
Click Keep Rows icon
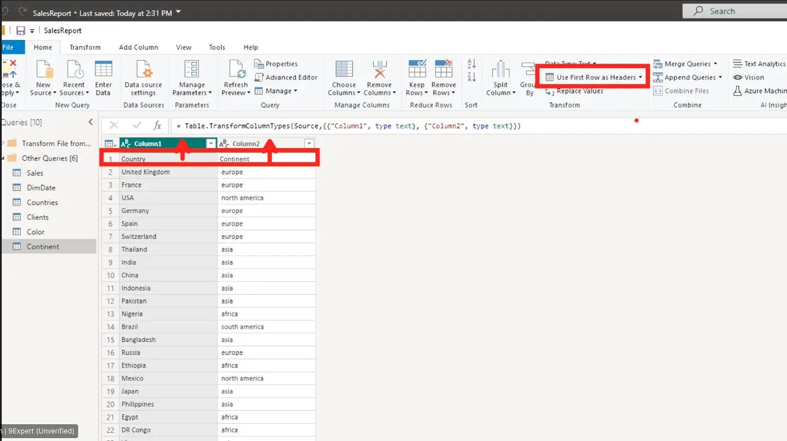[417, 69]
